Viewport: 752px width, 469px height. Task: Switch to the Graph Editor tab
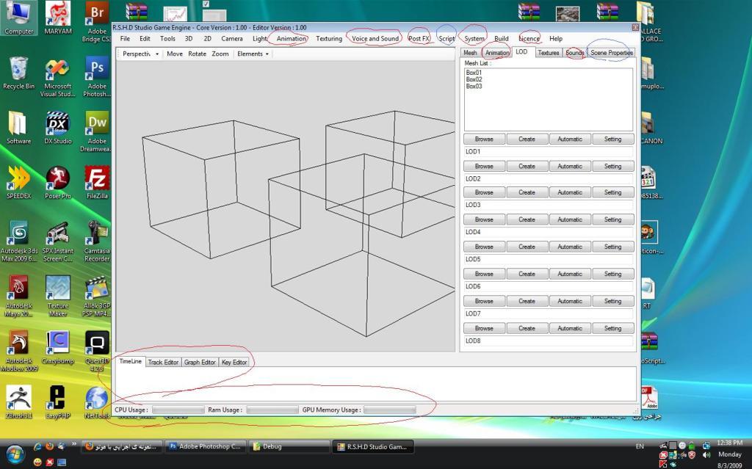point(200,362)
